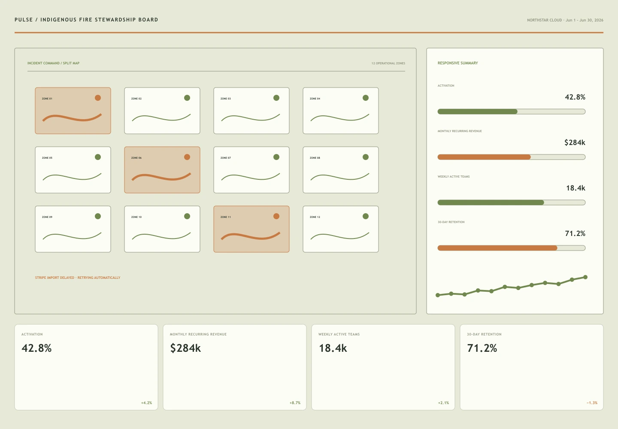
Task: Open the Zone 08 sparkline trend
Action: click(340, 176)
